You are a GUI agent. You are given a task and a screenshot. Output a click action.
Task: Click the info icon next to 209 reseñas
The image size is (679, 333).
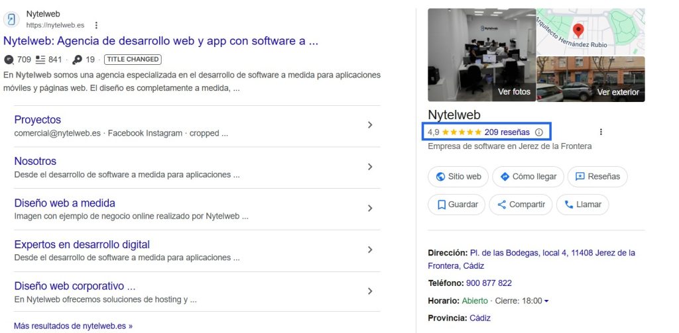click(x=539, y=132)
